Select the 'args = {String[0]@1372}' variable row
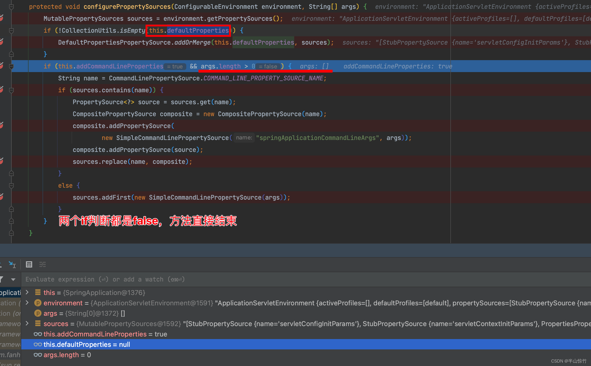The height and width of the screenshot is (366, 591). pyautogui.click(x=306, y=313)
